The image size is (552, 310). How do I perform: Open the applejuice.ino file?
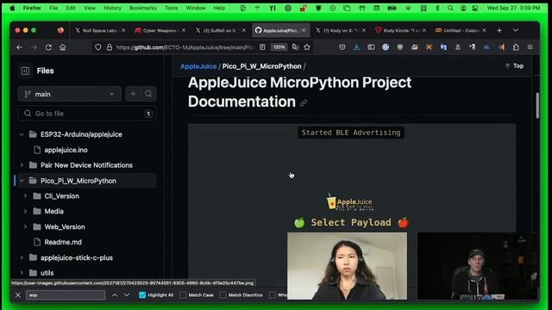coord(66,150)
